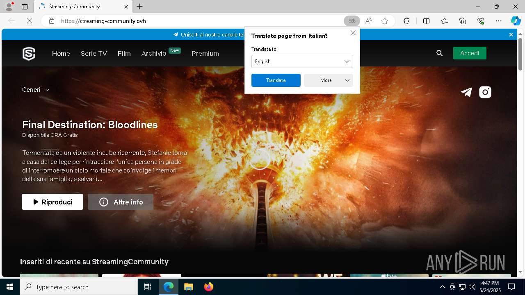
Task: Open the Translate to language dropdown
Action: click(302, 61)
